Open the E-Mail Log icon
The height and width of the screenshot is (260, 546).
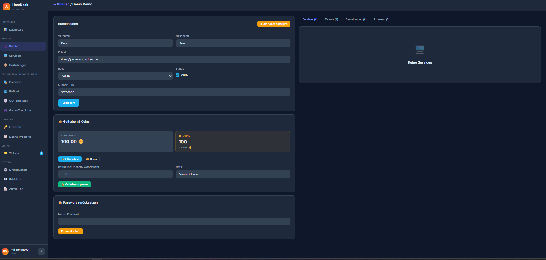pos(5,180)
